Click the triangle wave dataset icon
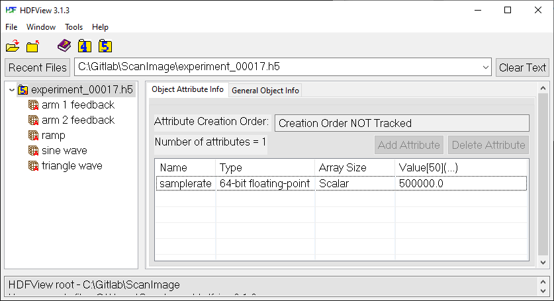Image resolution: width=554 pixels, height=301 pixels. point(33,165)
